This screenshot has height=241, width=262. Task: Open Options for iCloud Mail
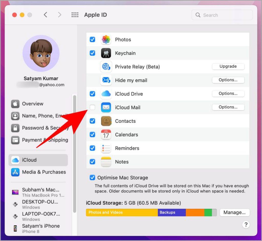tap(228, 107)
